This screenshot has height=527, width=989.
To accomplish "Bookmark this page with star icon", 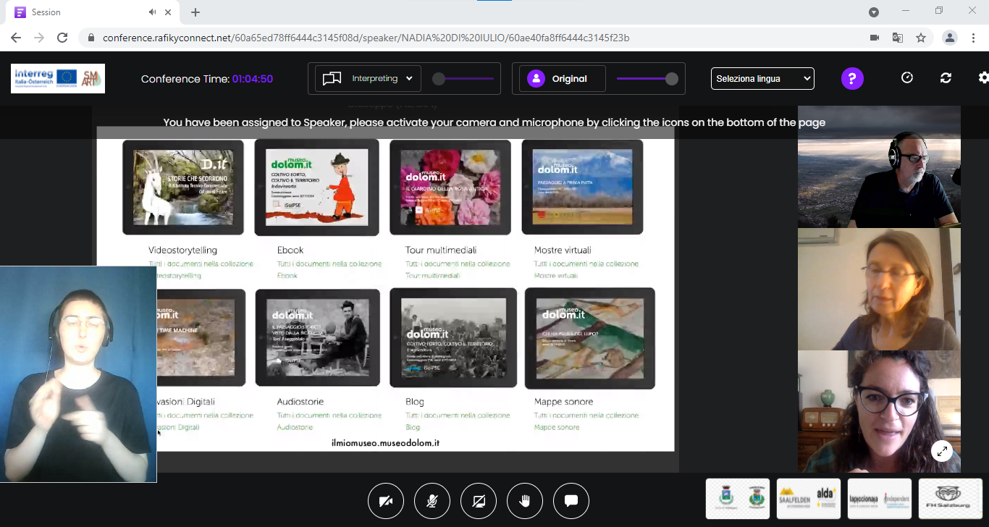I will [x=921, y=38].
